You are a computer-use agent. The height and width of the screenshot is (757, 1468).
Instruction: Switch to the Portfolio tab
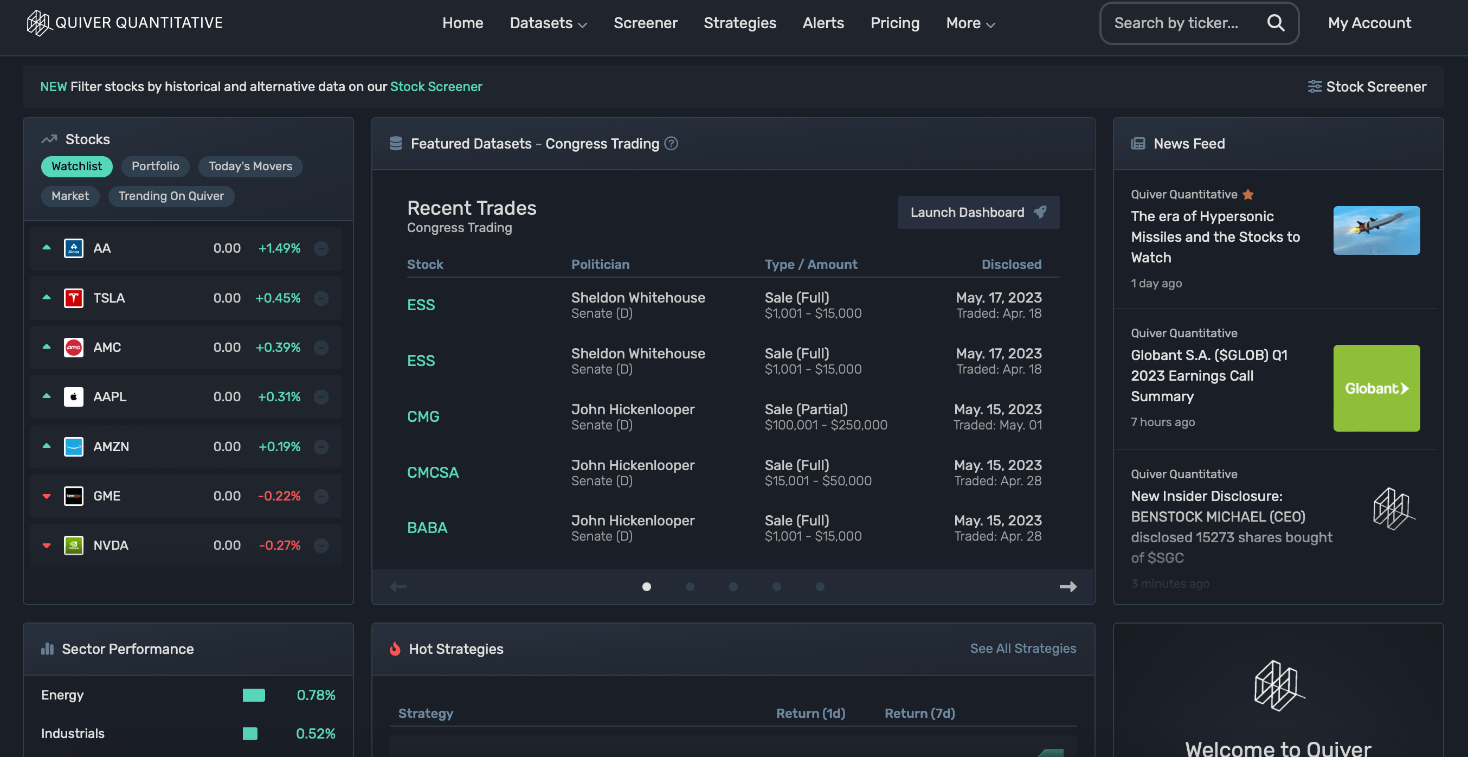pyautogui.click(x=155, y=166)
